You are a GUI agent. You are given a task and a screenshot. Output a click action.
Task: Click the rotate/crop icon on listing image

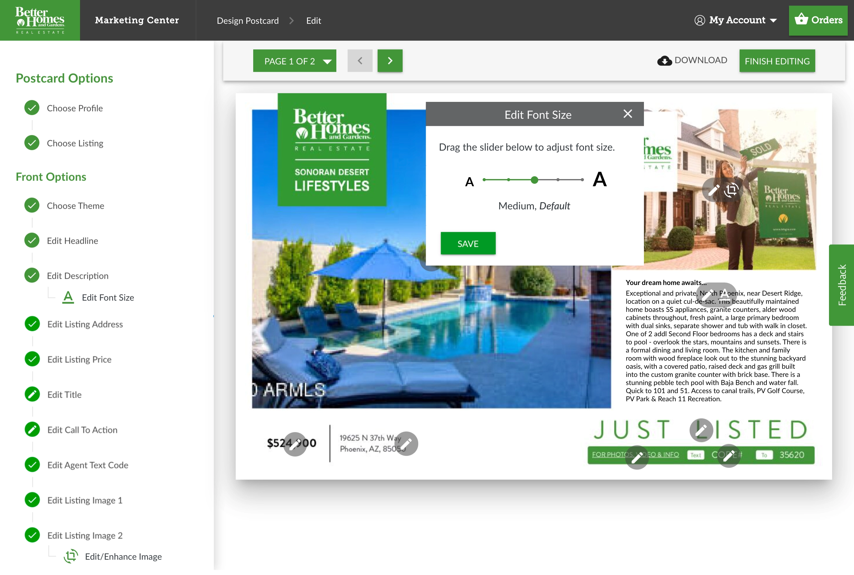point(731,189)
